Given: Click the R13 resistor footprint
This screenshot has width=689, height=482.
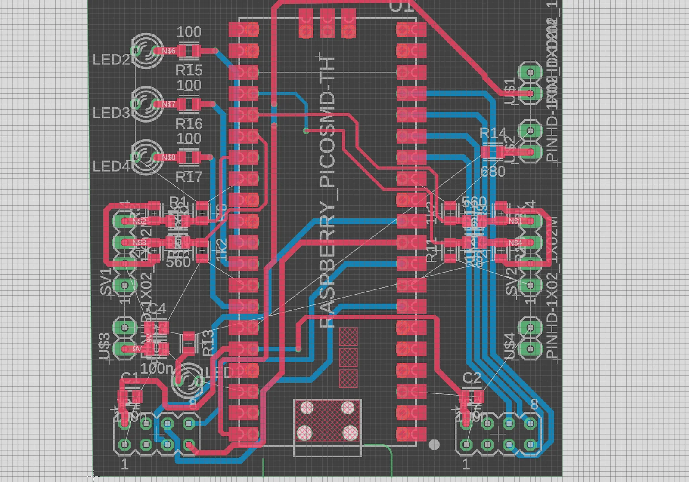Looking at the screenshot, I should [x=189, y=342].
